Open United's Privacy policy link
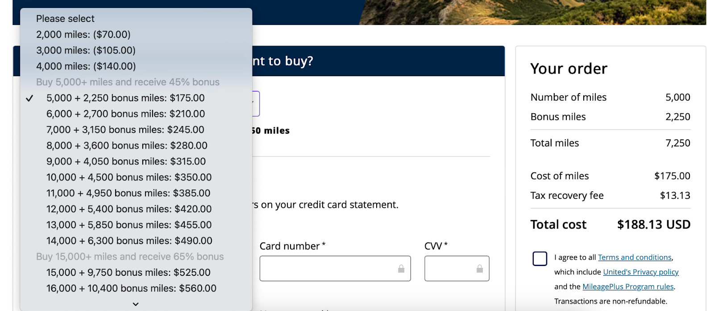Screen dimensions: 714x311 click(641, 272)
